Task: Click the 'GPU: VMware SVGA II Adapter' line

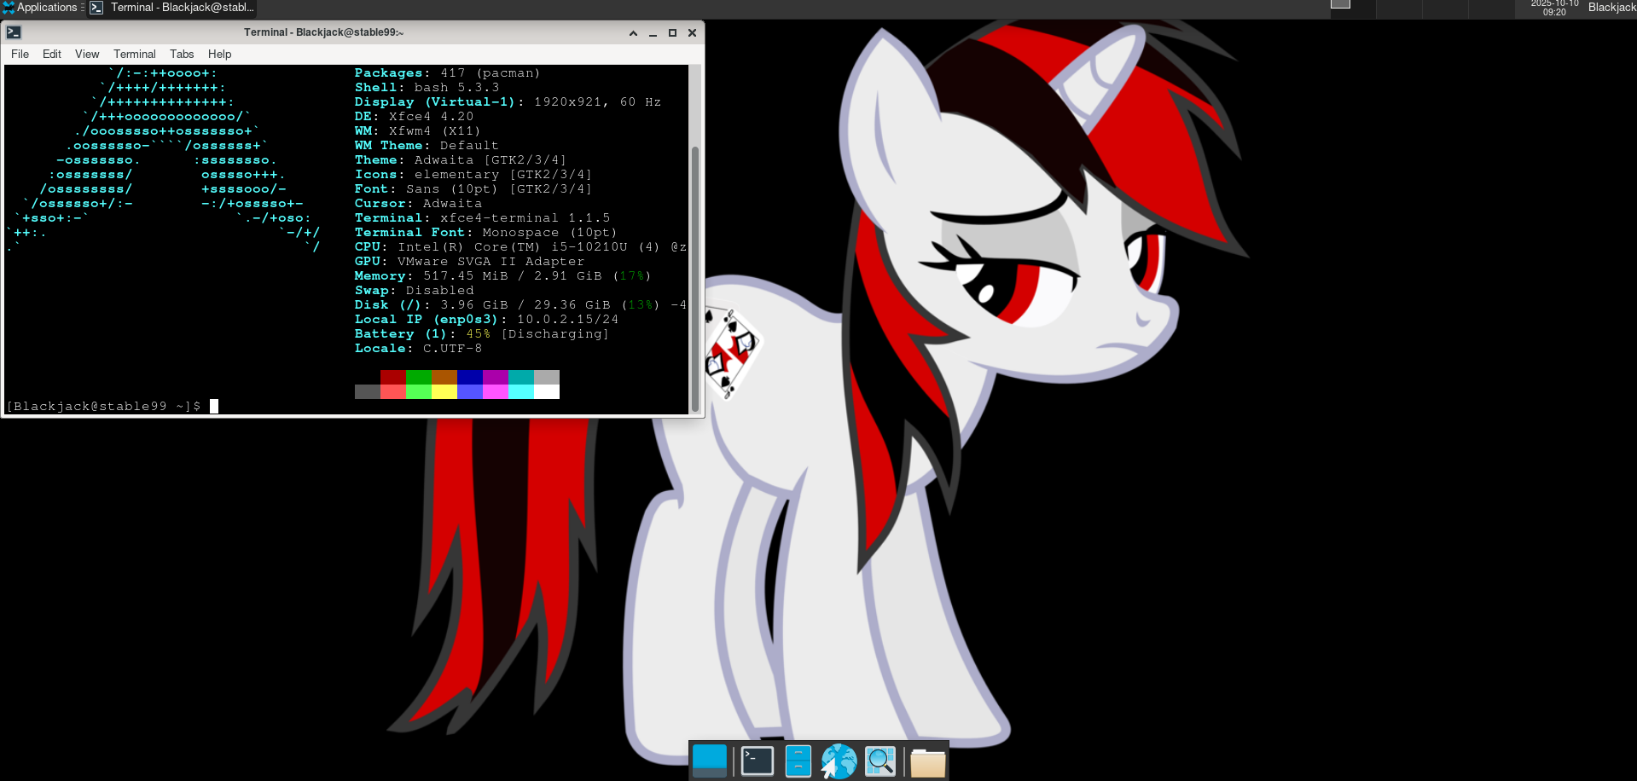Action: click(x=470, y=261)
